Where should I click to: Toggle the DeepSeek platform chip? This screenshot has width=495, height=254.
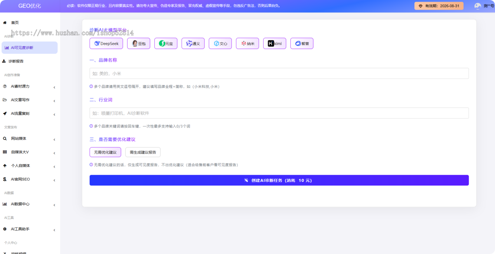click(106, 43)
